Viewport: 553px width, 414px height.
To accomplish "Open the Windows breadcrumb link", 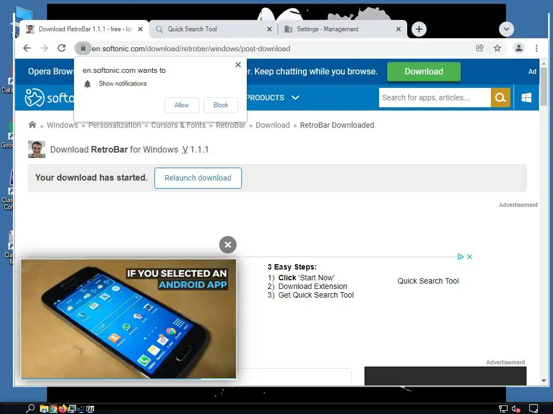I will tap(63, 125).
